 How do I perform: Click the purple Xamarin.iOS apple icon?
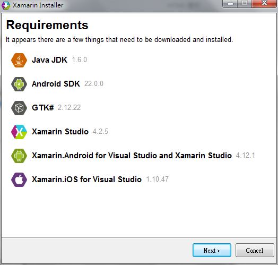click(x=19, y=179)
